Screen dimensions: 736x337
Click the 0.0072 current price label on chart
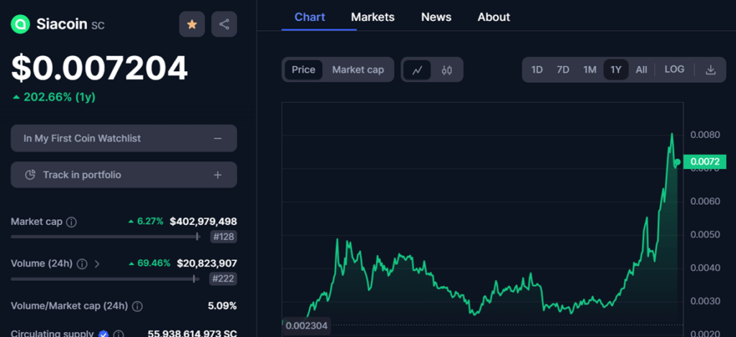(x=705, y=162)
